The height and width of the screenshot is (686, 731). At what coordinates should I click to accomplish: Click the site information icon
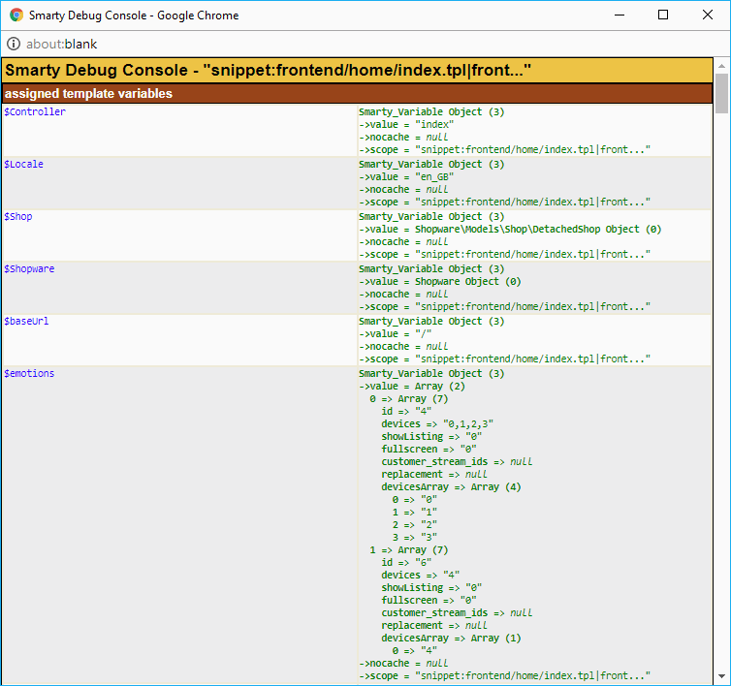pyautogui.click(x=14, y=44)
